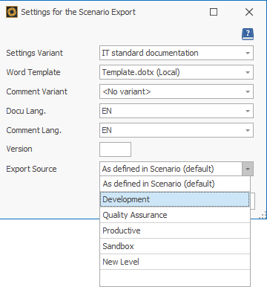Click the IT standard documentation combo box
This screenshot has height=287, width=267.
[x=177, y=53]
